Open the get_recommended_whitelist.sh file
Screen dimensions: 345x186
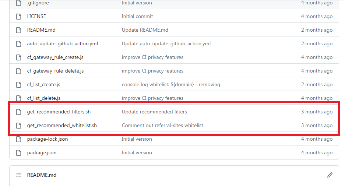pyautogui.click(x=62, y=126)
